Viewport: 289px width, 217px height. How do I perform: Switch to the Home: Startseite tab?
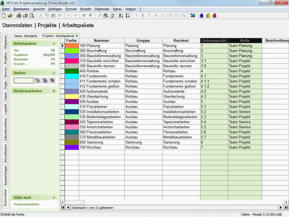point(25,36)
